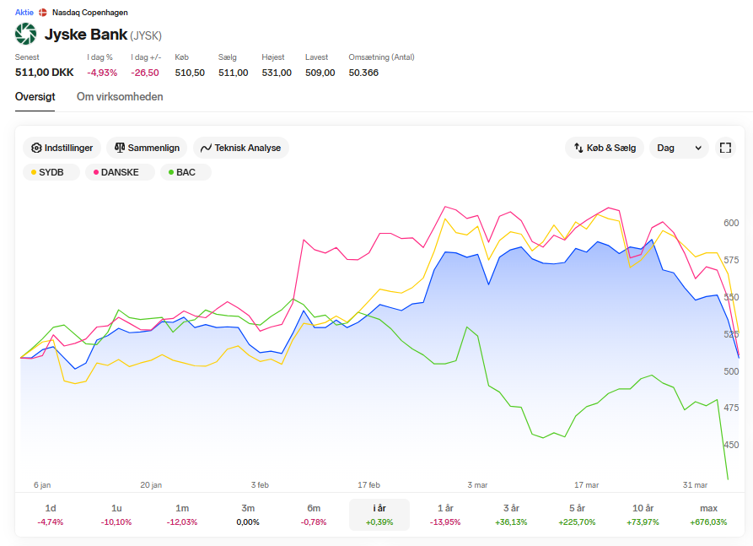
Task: Click the 3 mar axis label
Action: (x=477, y=485)
